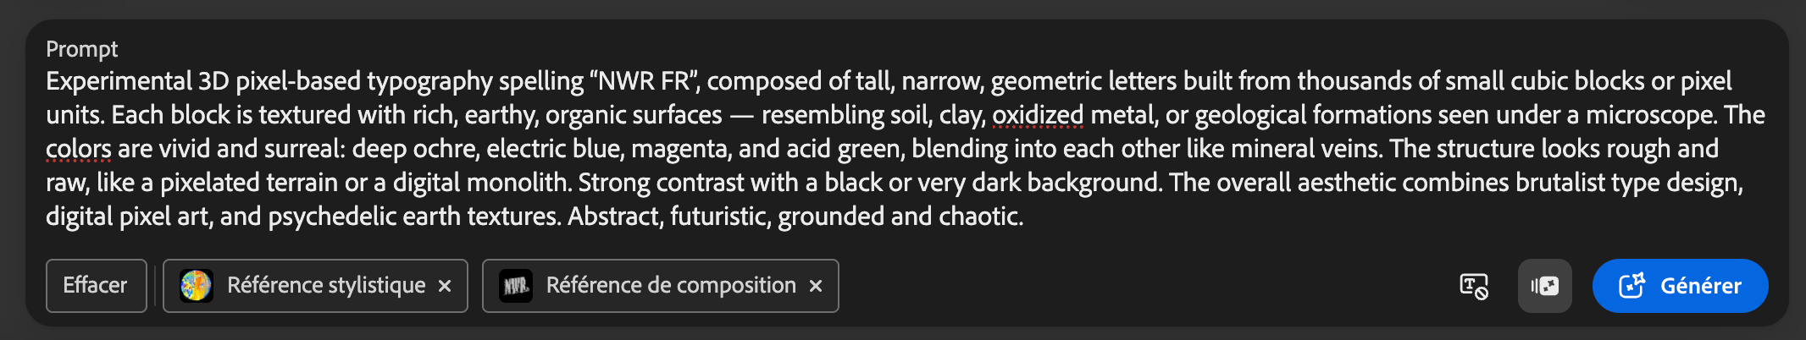
Task: Click the "Prompt" heading label
Action: pyautogui.click(x=82, y=49)
